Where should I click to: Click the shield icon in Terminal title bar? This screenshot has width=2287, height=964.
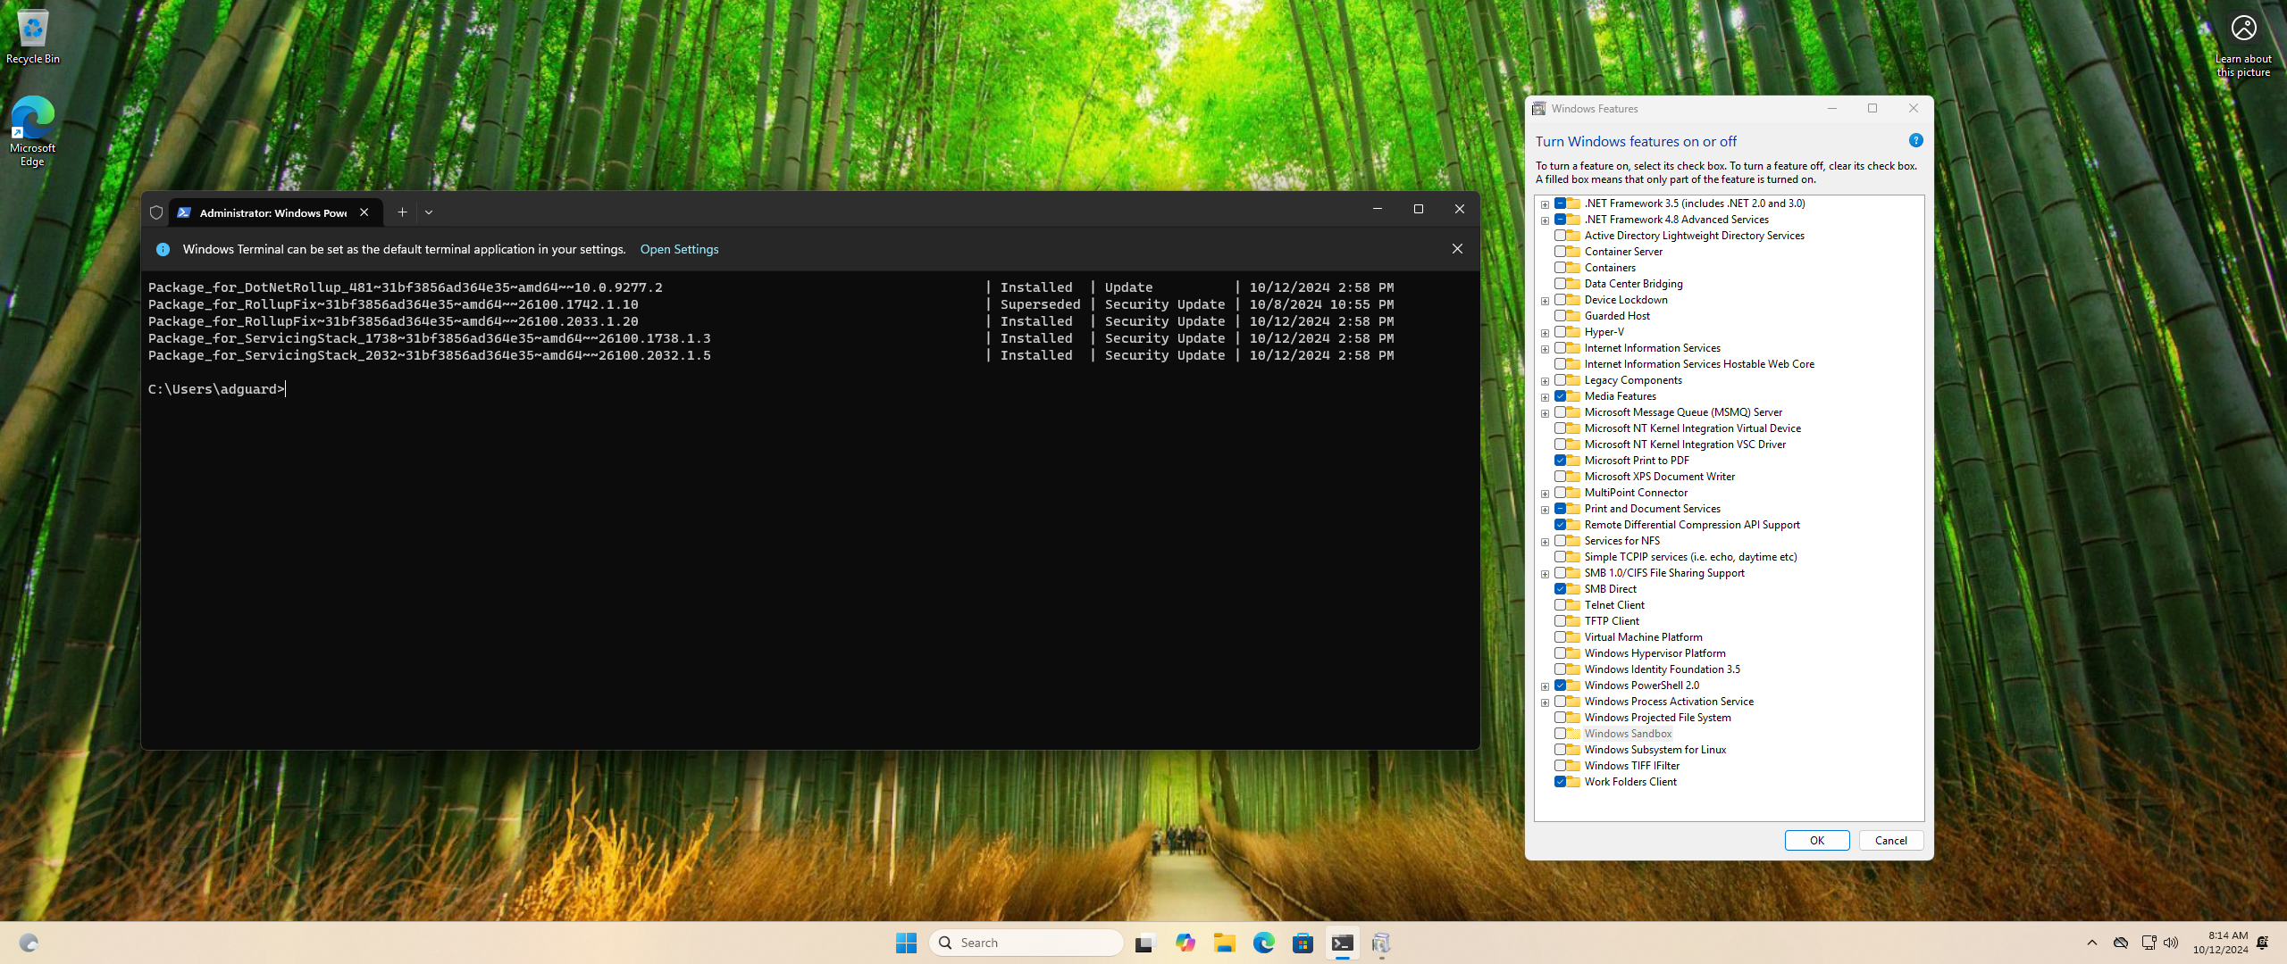156,212
